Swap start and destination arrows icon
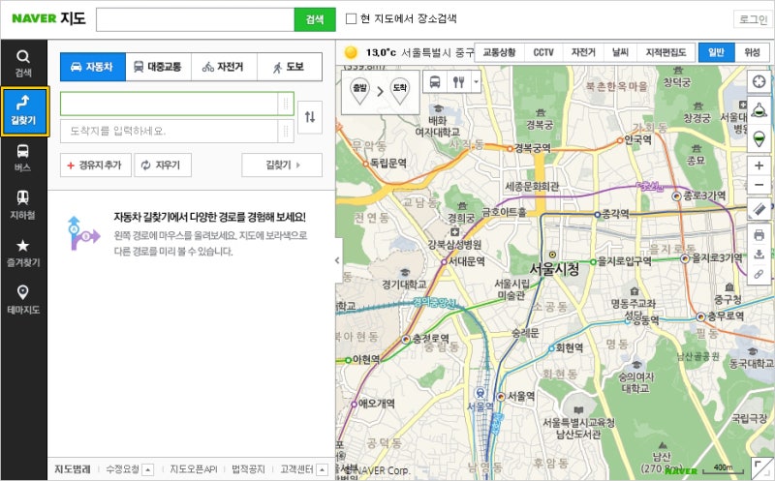Image resolution: width=775 pixels, height=481 pixels. point(310,117)
